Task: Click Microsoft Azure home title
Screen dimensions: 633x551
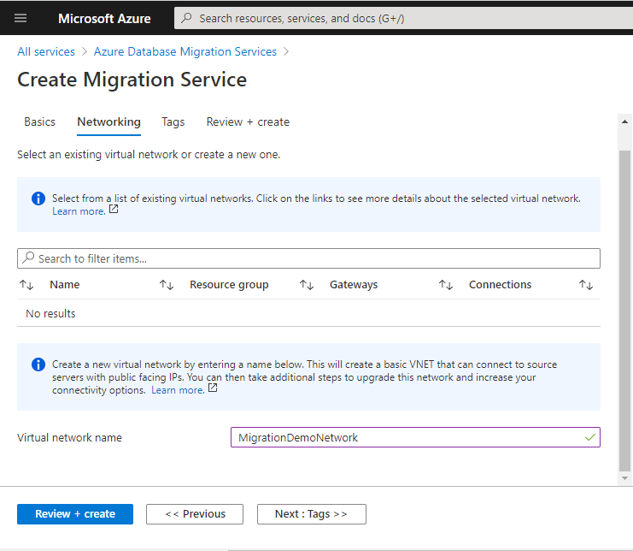Action: (104, 19)
